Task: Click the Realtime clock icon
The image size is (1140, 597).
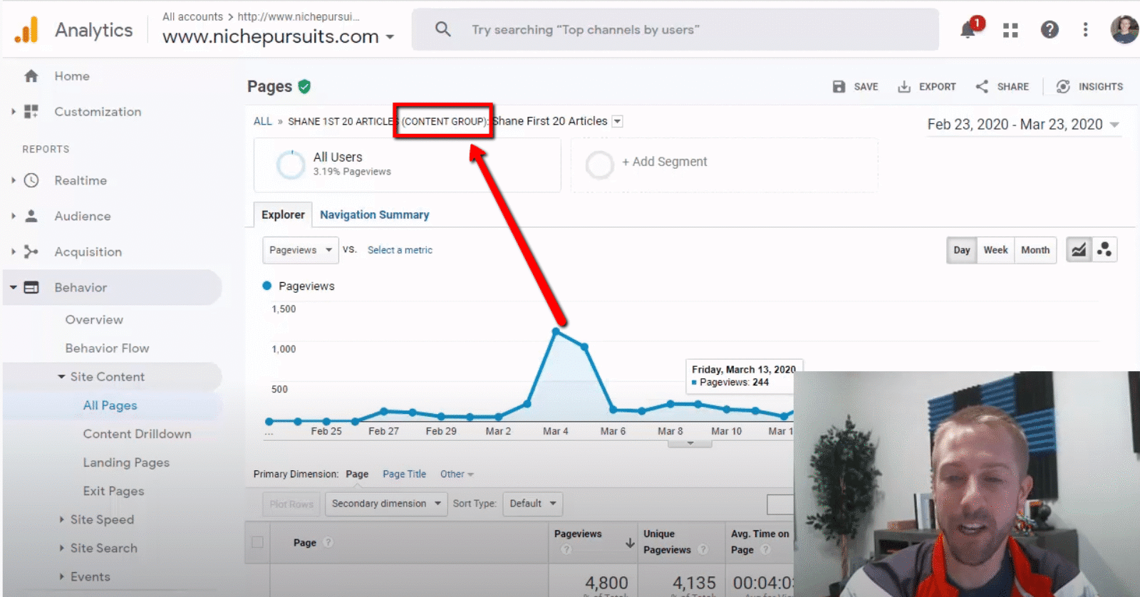Action: pyautogui.click(x=31, y=181)
